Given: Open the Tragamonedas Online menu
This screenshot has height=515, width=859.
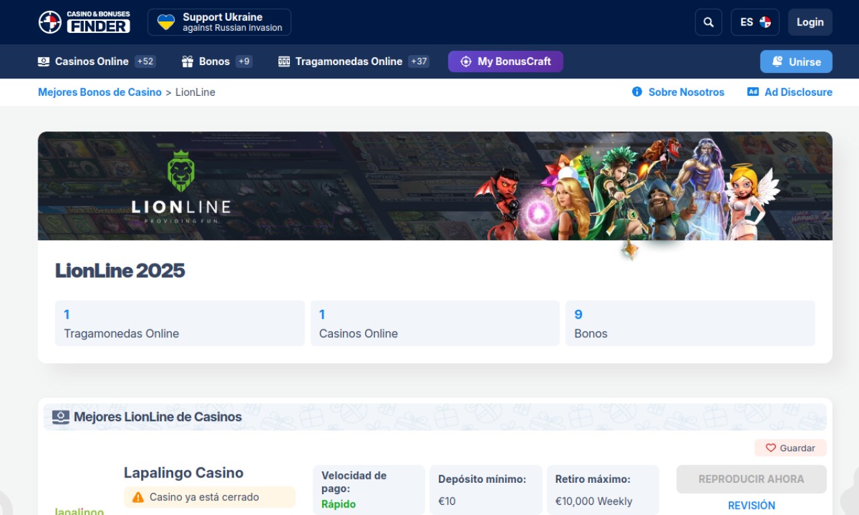Looking at the screenshot, I should click(349, 61).
